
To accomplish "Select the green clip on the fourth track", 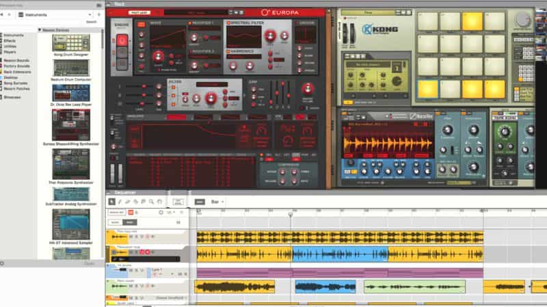I will tap(414, 286).
